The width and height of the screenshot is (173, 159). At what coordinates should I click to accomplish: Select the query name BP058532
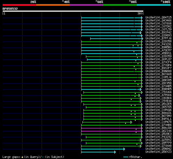(10, 9)
